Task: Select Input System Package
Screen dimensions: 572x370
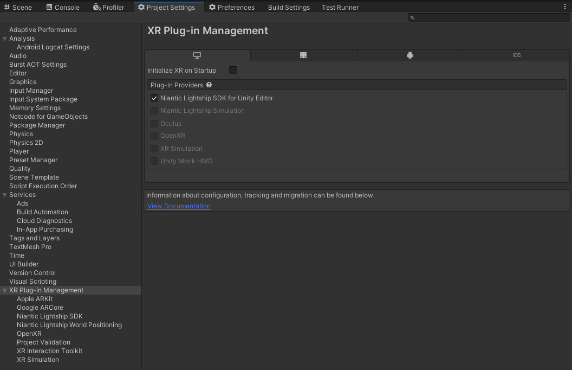Action: point(43,99)
